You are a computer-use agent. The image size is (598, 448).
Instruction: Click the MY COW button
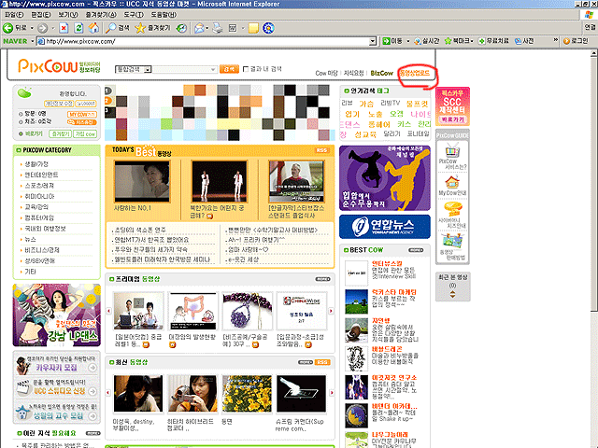(82, 114)
